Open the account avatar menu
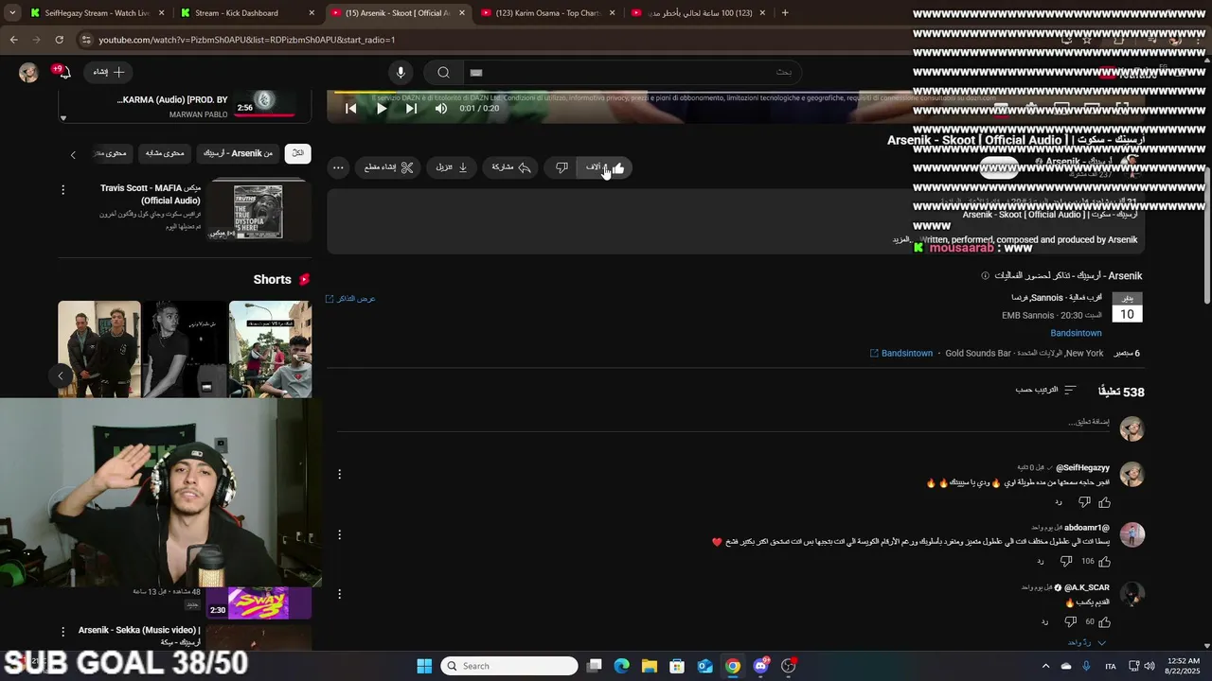 (x=28, y=72)
